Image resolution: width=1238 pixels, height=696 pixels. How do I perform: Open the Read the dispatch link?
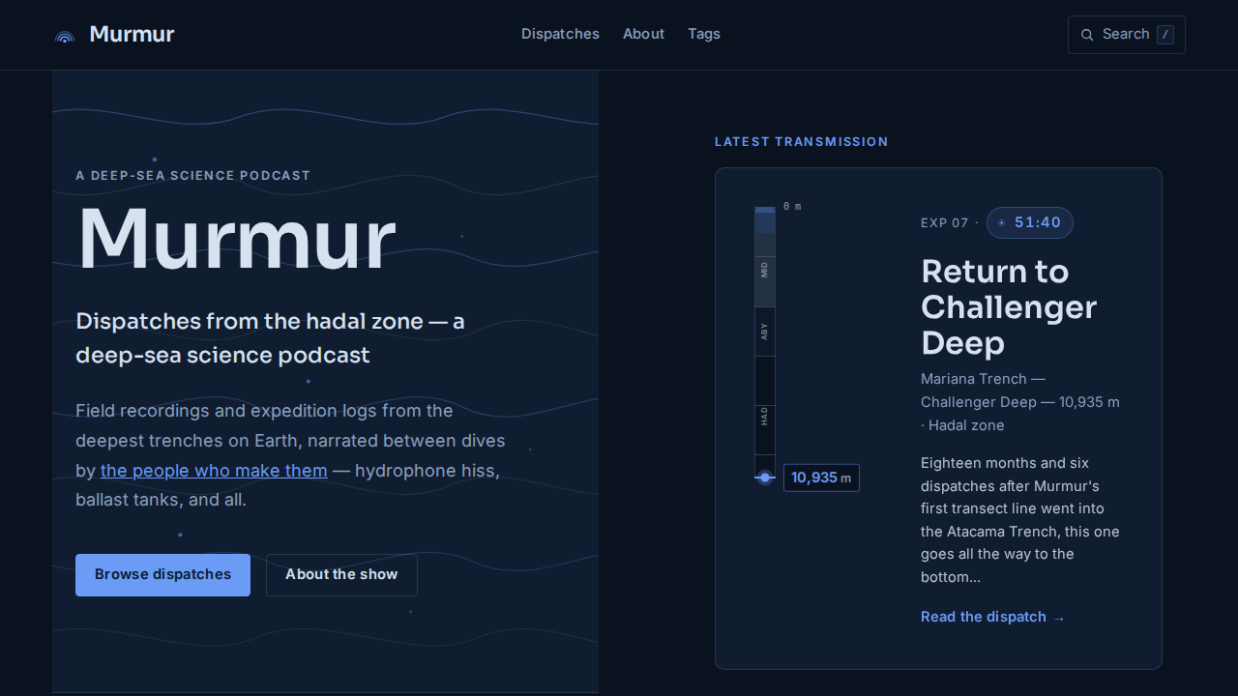tap(992, 617)
